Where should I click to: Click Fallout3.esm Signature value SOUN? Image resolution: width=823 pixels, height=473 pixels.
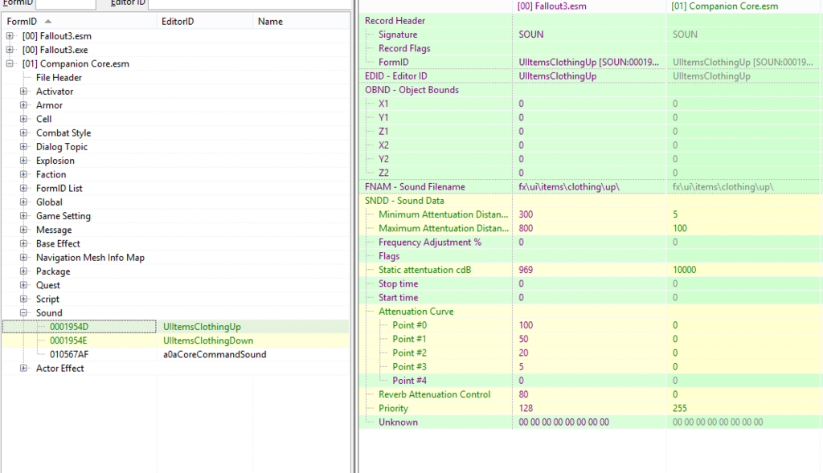coord(531,35)
